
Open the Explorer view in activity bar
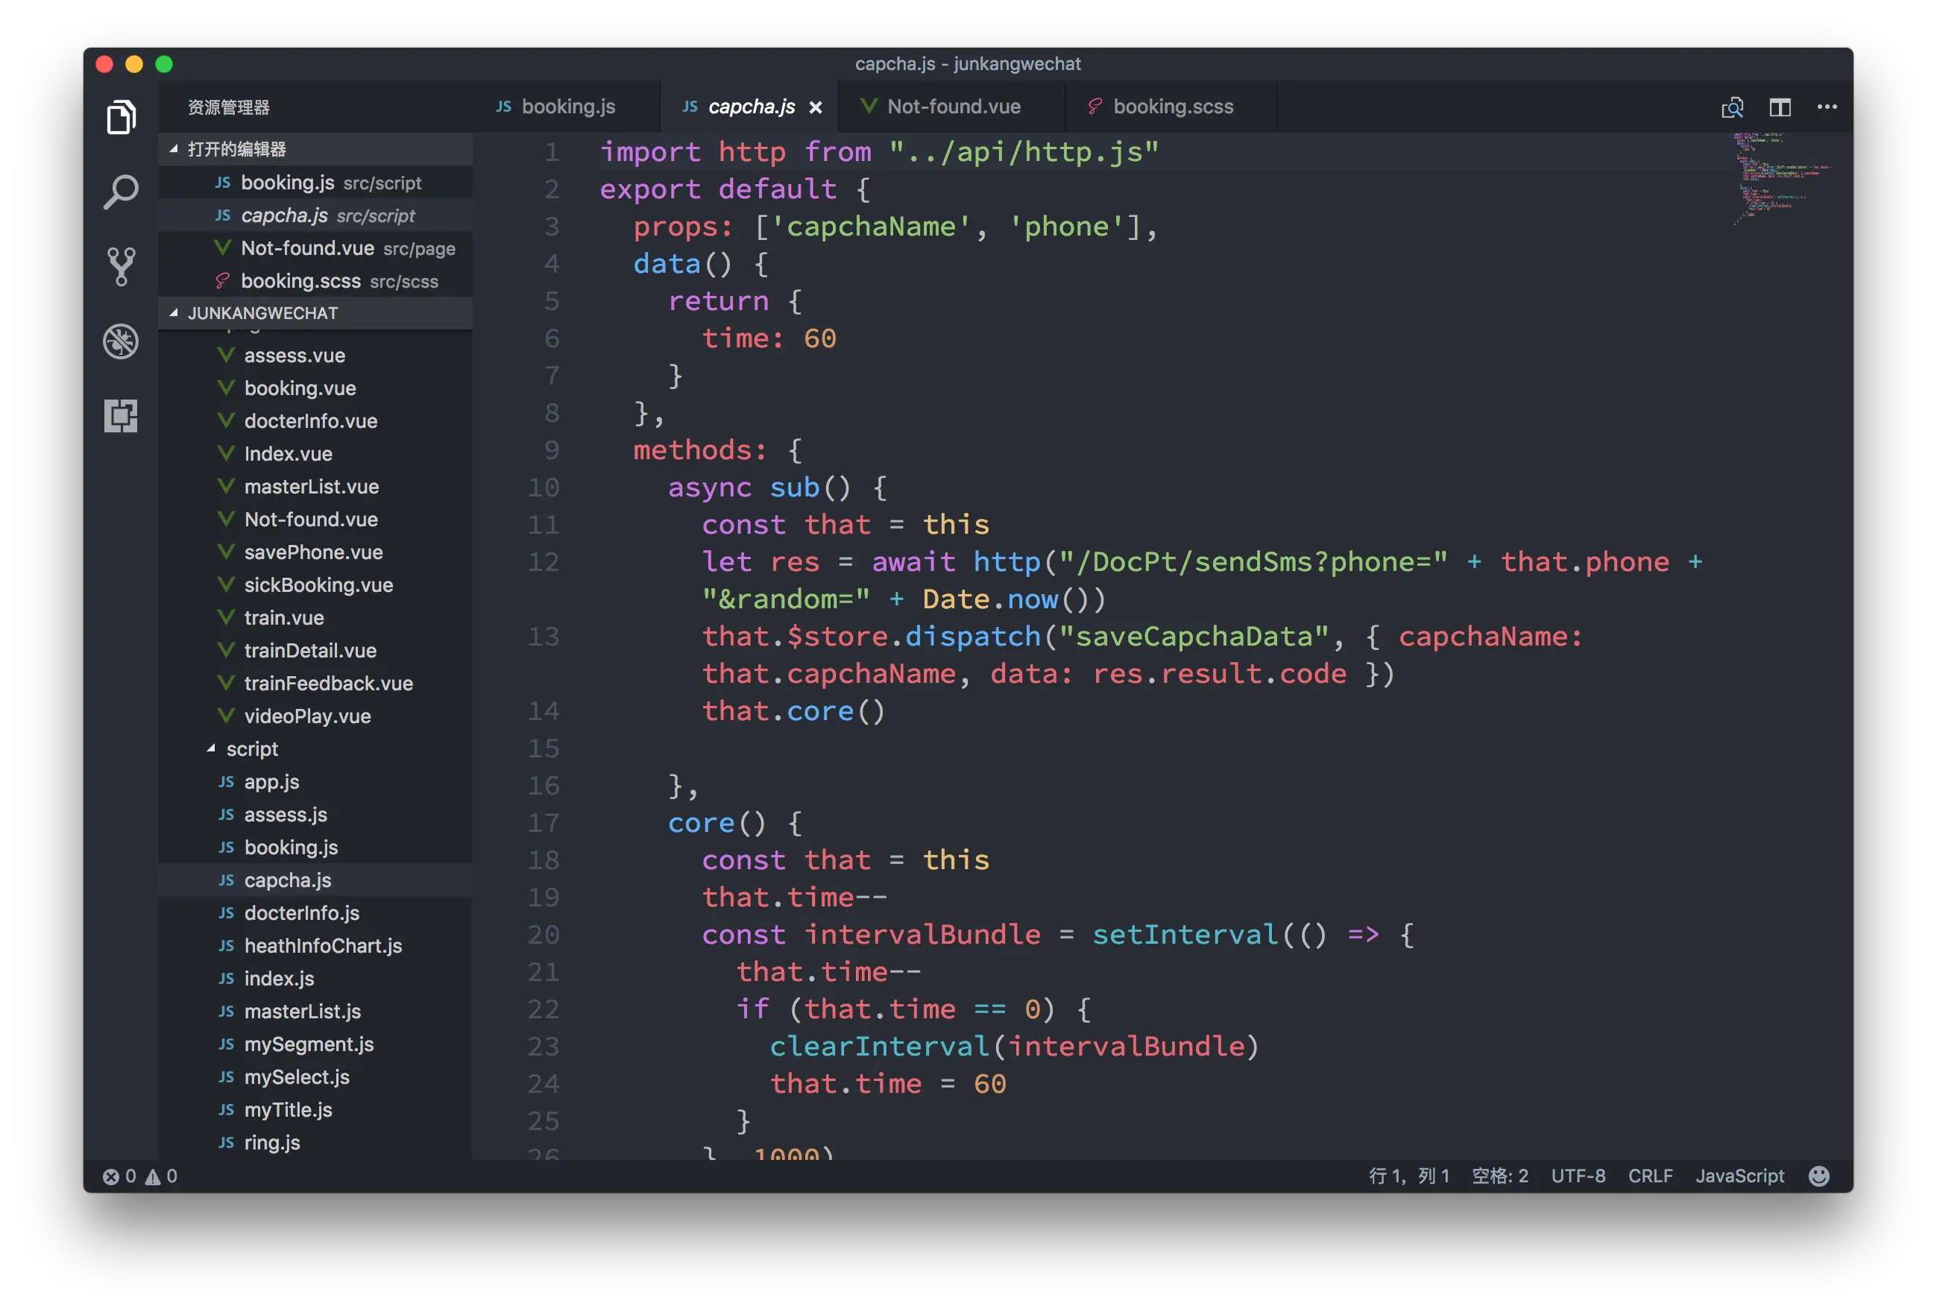(121, 118)
